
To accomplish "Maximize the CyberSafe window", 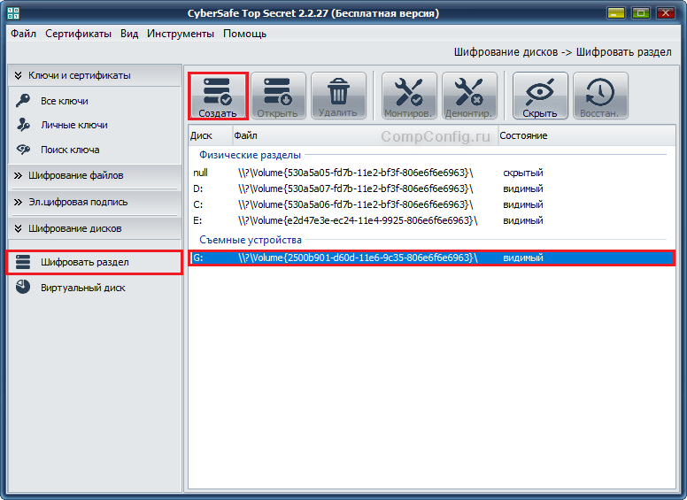I will (641, 13).
